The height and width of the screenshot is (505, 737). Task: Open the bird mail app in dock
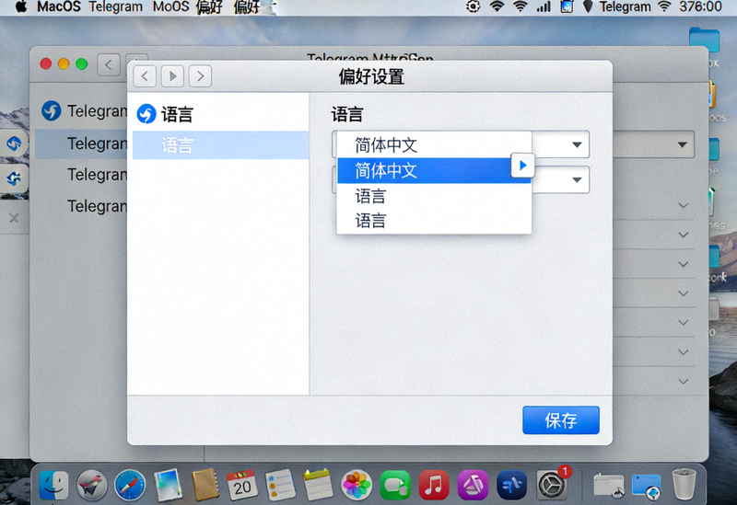pos(91,485)
